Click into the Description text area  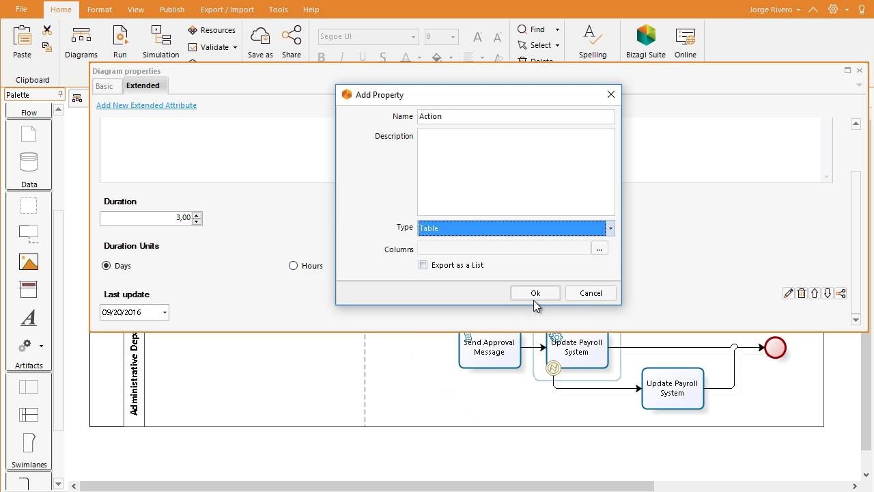coord(516,172)
